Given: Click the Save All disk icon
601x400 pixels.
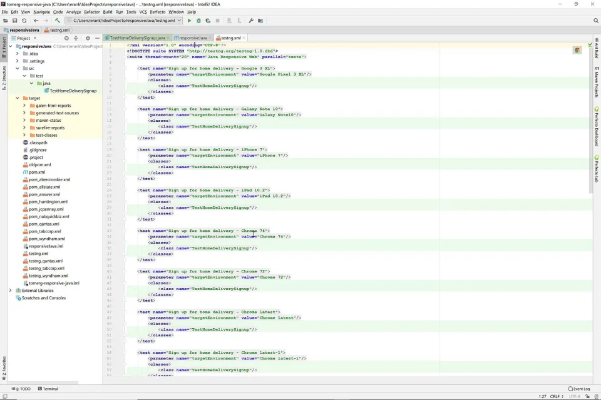Looking at the screenshot, I should click(14, 21).
